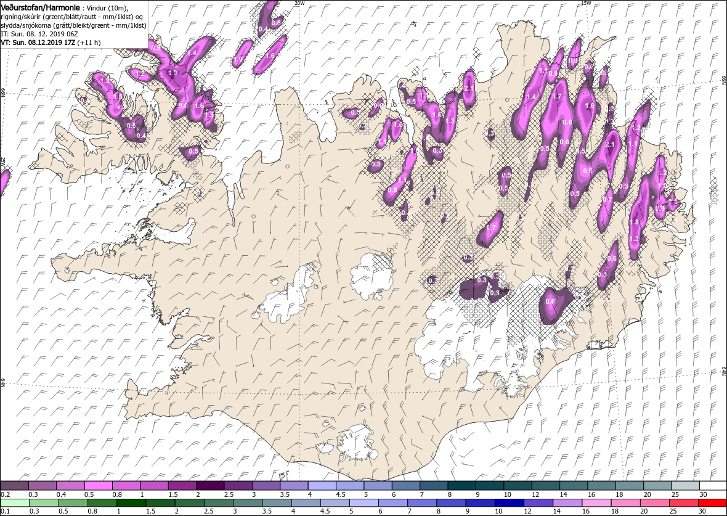The height and width of the screenshot is (516, 727).
Task: Click the darkest green swatch labeled 1
Action: click(131, 503)
